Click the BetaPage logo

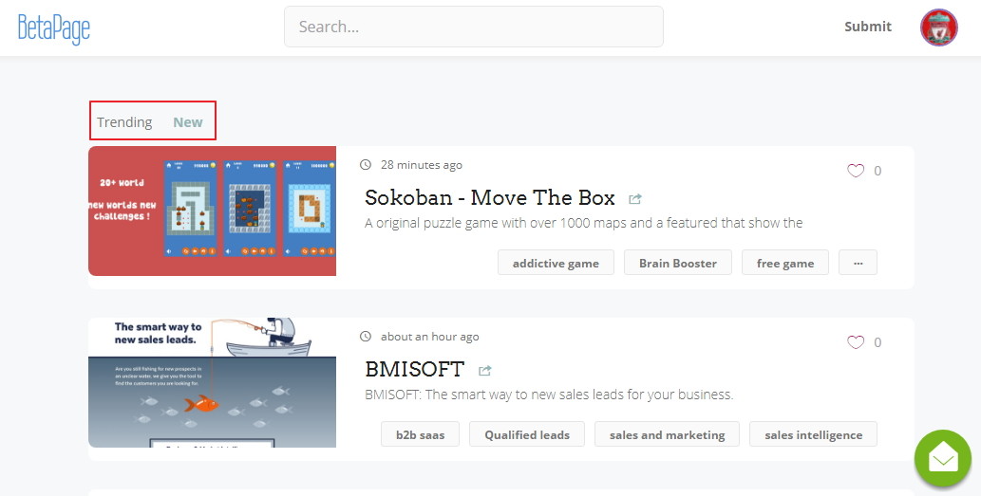point(54,28)
